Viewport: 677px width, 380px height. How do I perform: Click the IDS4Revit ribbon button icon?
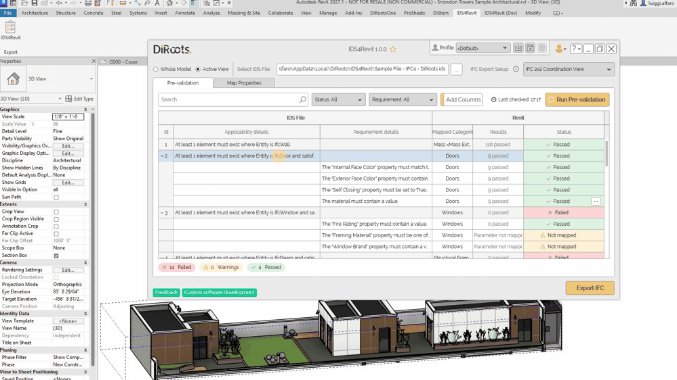10,27
